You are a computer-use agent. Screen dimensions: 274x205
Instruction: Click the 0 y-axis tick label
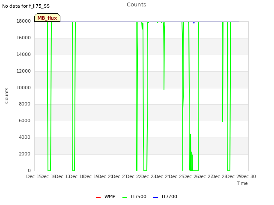coord(29,170)
